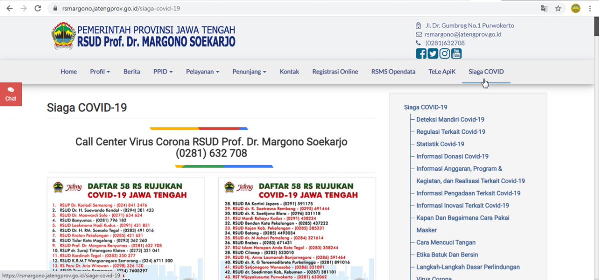The width and height of the screenshot is (599, 280).
Task: Click address Jl. Dr. Gumbreg No.1 Purwokerto
Action: coord(470,25)
